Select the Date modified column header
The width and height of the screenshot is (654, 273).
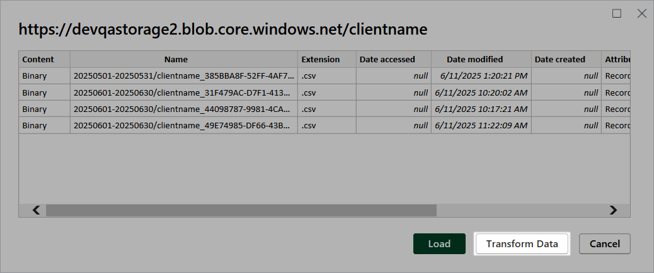pos(481,60)
